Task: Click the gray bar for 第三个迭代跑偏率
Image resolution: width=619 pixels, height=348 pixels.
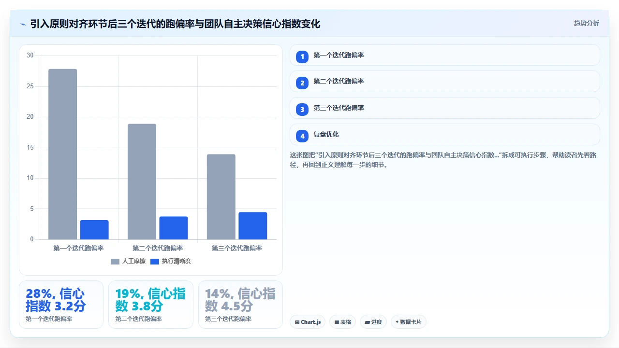Action: [221, 197]
